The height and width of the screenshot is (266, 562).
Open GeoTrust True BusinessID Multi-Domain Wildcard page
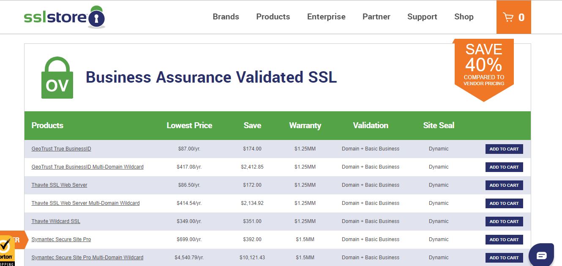(87, 167)
